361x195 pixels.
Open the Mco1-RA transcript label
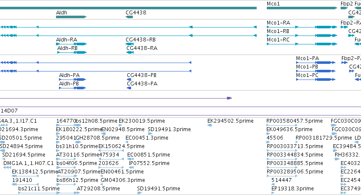278,23
